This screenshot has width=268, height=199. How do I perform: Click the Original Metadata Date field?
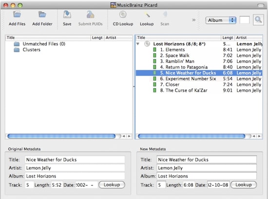coord(86,185)
